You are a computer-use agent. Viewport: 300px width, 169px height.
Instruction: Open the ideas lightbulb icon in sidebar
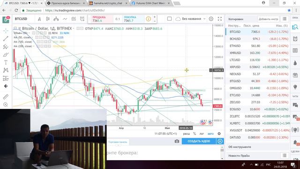coord(295,87)
